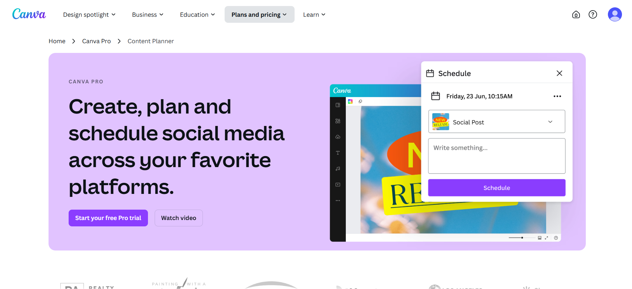The height and width of the screenshot is (289, 632).
Task: Click the Friday, 23 Jun, 10:15AM date text
Action: (479, 96)
